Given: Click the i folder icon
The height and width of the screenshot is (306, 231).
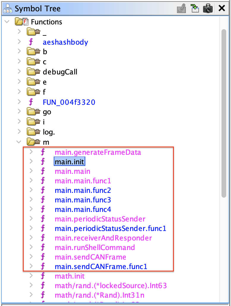Looking at the screenshot, I should [34, 122].
